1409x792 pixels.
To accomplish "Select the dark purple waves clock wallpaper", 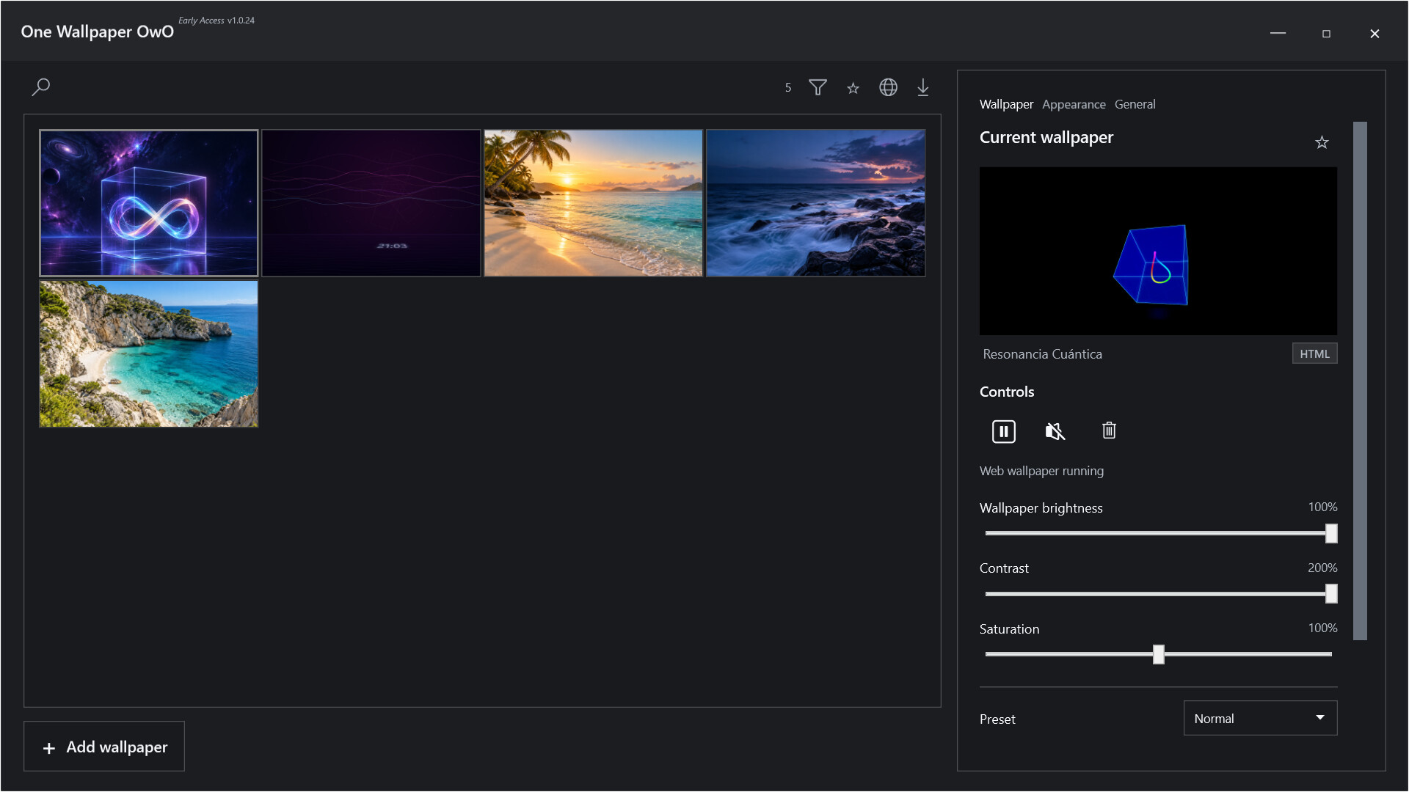I will pyautogui.click(x=371, y=203).
